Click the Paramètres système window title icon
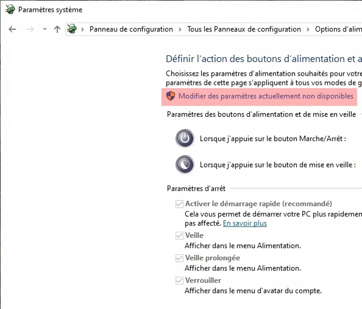The width and height of the screenshot is (362, 309). pyautogui.click(x=10, y=10)
